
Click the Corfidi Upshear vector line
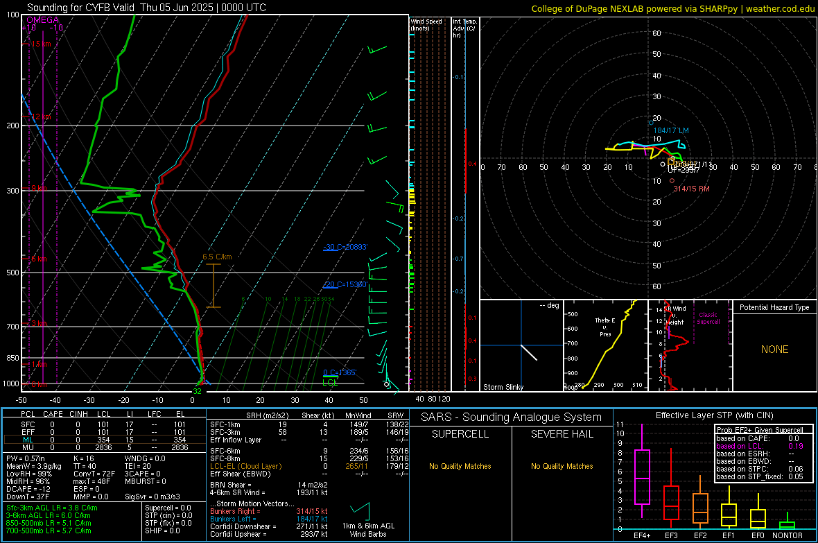(x=269, y=534)
